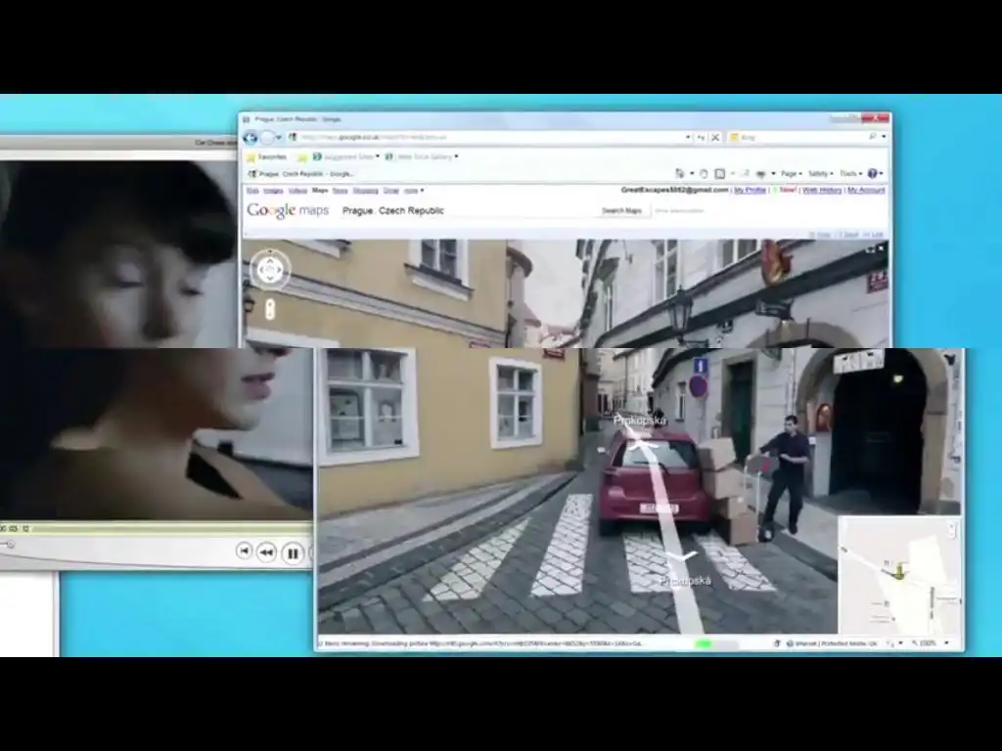Click the Street View pan compass control
Image resolution: width=1002 pixels, height=751 pixels.
(x=270, y=270)
